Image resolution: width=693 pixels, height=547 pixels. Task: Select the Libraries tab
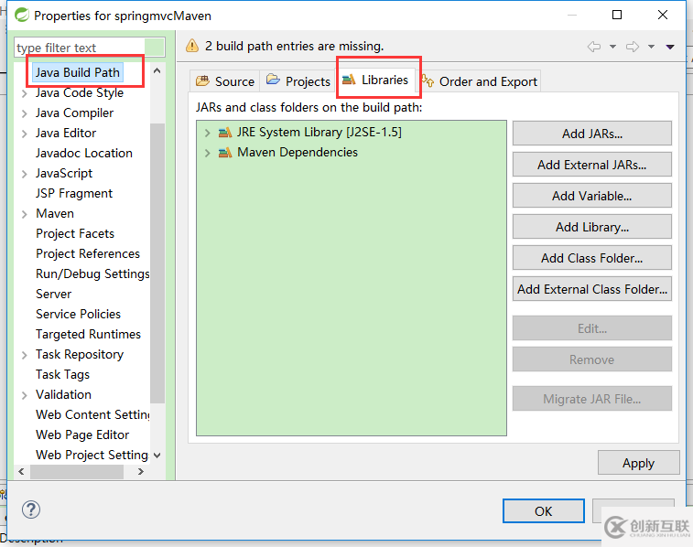375,80
